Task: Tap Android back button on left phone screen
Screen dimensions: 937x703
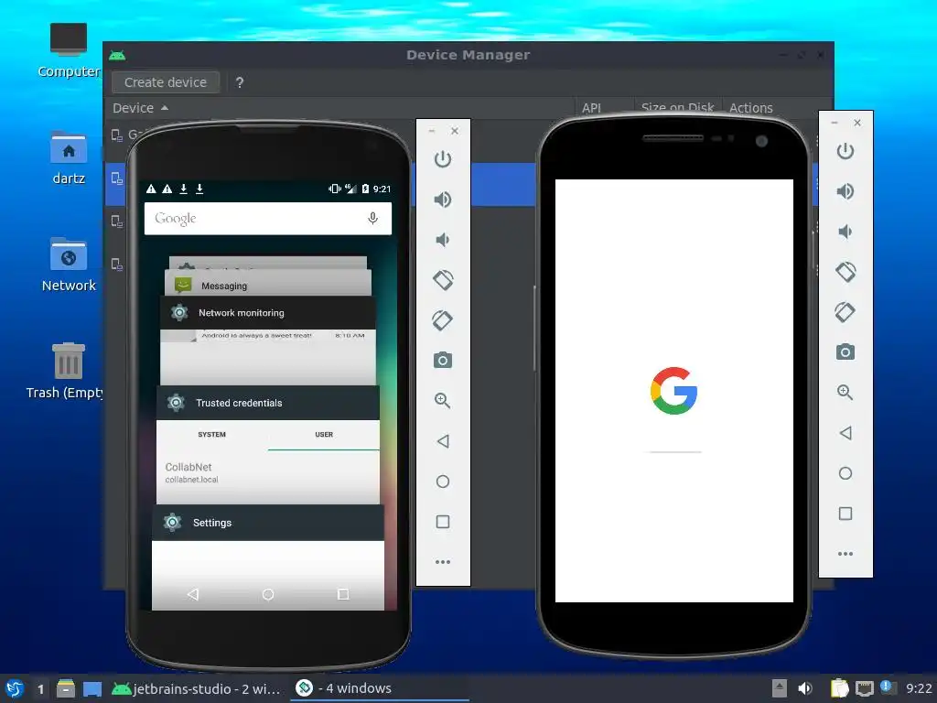Action: click(x=192, y=594)
